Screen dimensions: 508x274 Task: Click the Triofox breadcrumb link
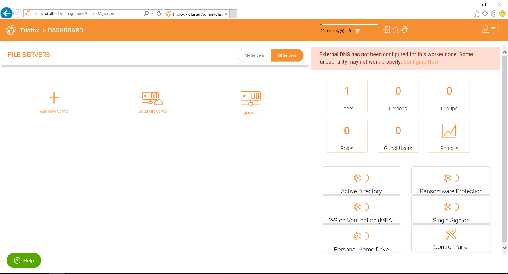click(x=29, y=30)
